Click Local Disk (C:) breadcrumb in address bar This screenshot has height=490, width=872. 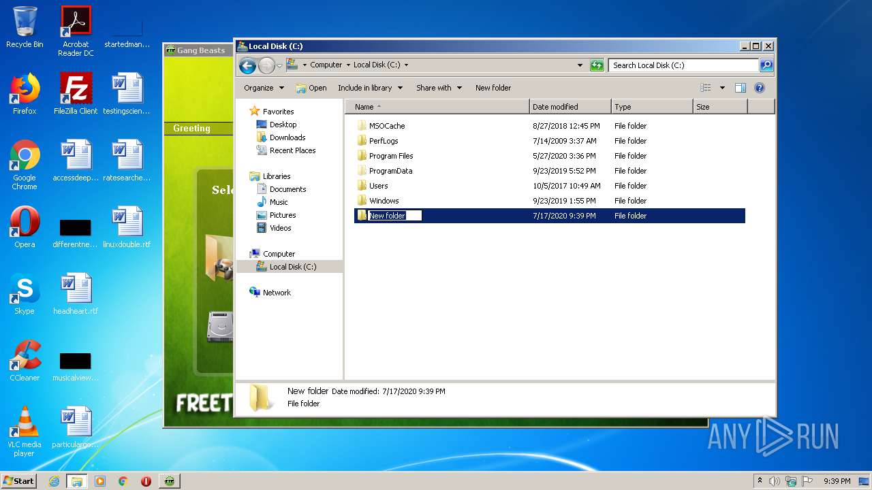point(377,65)
